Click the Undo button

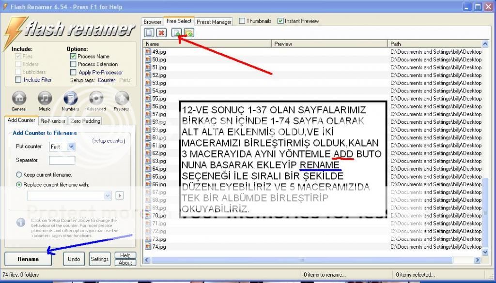(74, 259)
